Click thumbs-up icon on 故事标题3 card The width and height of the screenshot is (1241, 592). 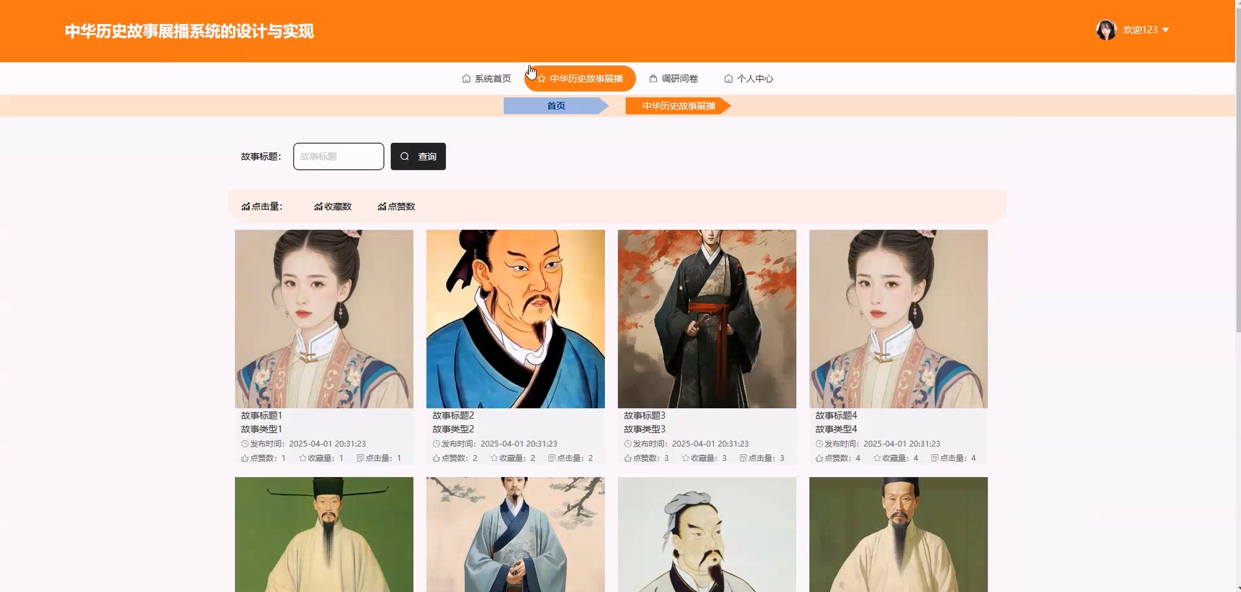click(627, 458)
